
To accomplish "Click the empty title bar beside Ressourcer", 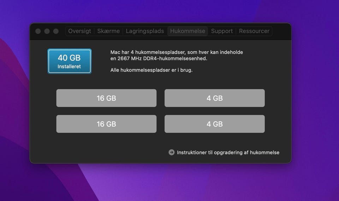I will coord(281,31).
